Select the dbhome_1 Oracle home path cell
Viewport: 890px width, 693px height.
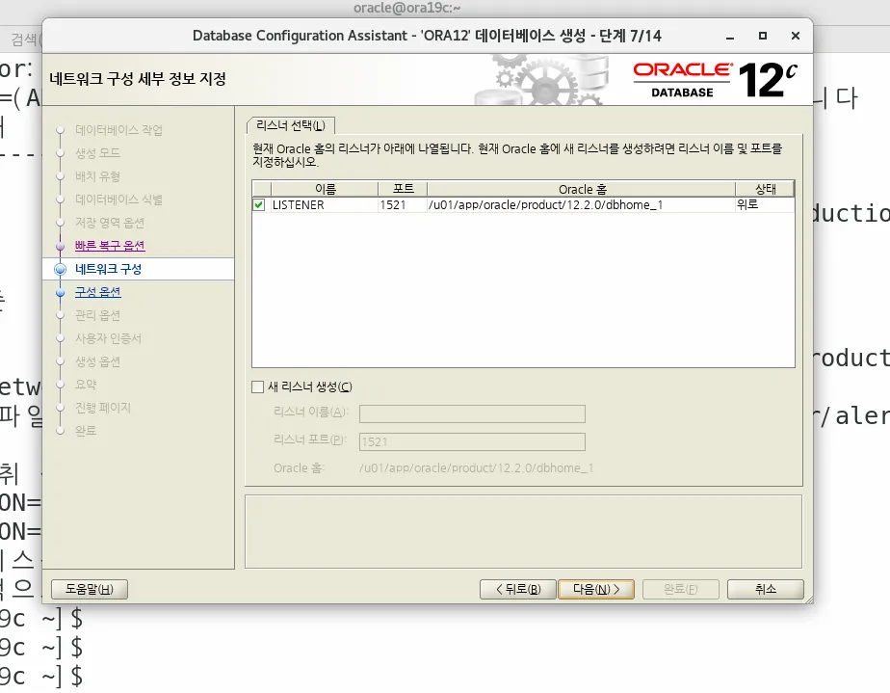coord(582,205)
